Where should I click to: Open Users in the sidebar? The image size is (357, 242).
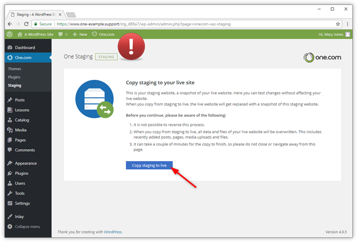click(x=28, y=184)
